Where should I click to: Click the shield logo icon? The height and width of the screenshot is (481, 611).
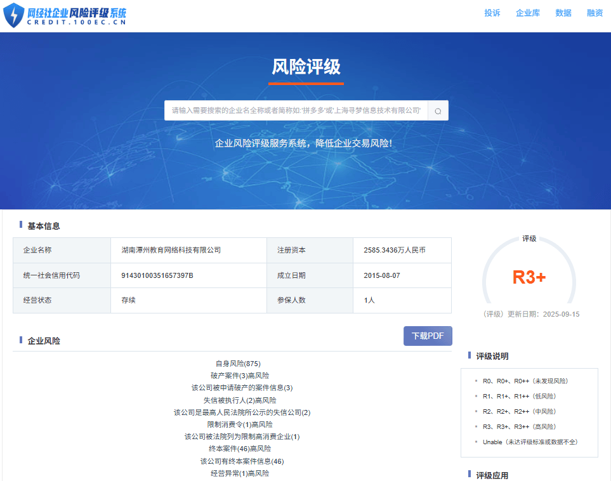(x=13, y=15)
